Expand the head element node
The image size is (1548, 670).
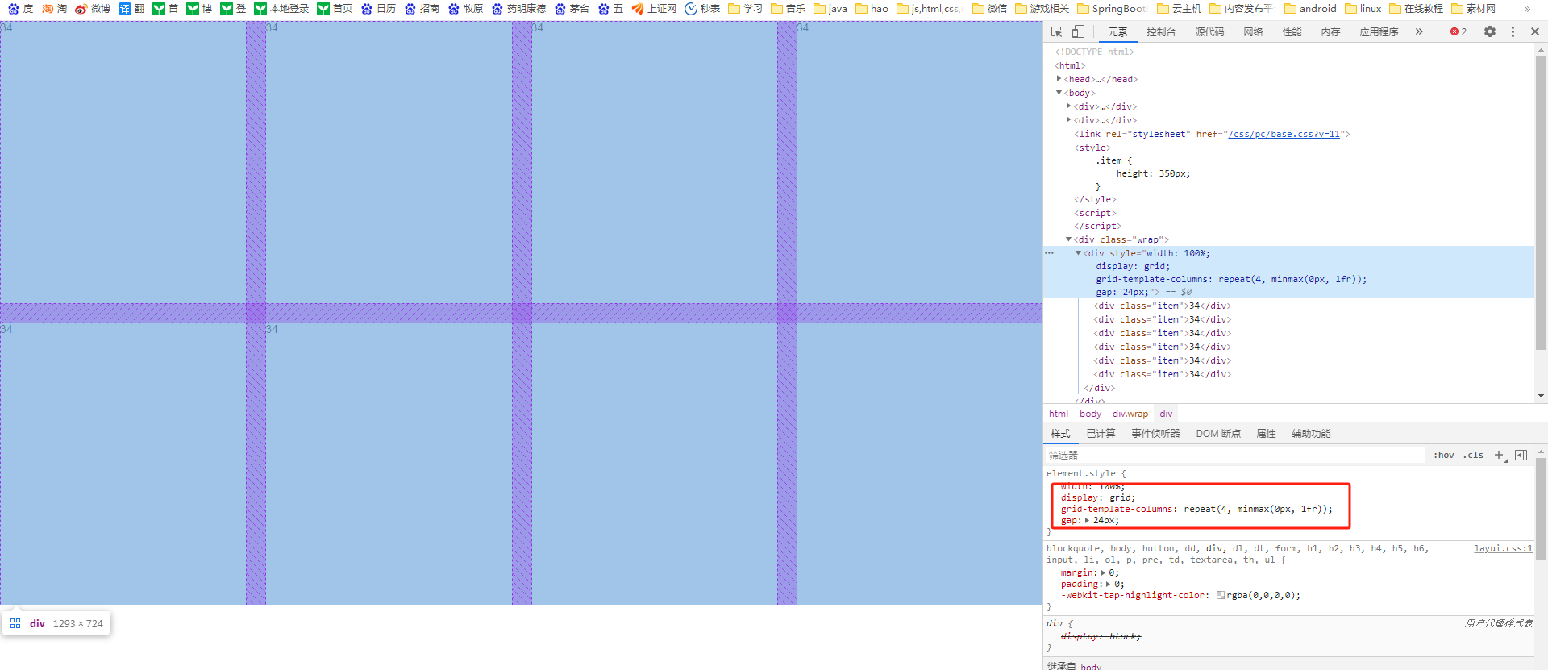pyautogui.click(x=1059, y=79)
